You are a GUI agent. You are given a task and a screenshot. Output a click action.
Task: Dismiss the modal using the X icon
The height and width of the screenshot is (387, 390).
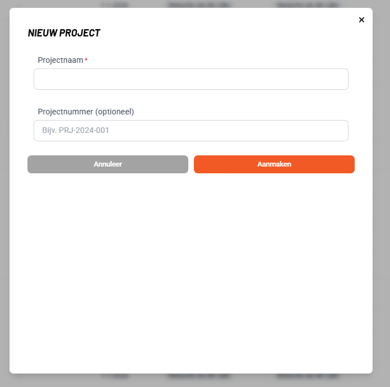pyautogui.click(x=361, y=20)
